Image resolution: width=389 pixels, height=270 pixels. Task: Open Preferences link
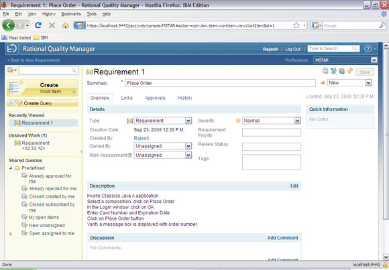tap(296, 60)
